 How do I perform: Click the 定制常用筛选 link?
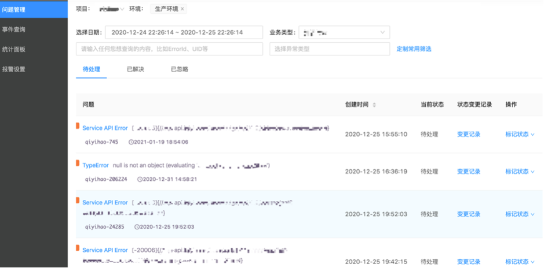(x=414, y=49)
